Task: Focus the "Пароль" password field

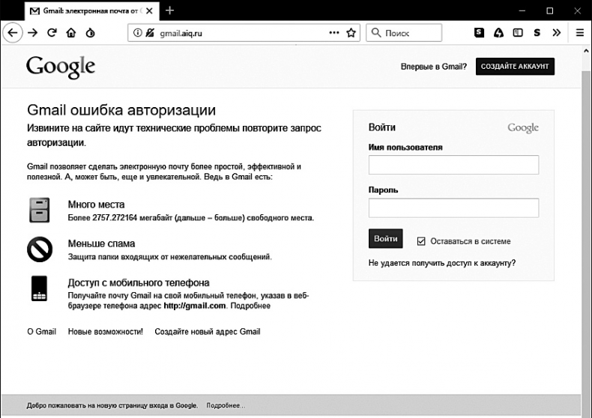Action: 453,208
